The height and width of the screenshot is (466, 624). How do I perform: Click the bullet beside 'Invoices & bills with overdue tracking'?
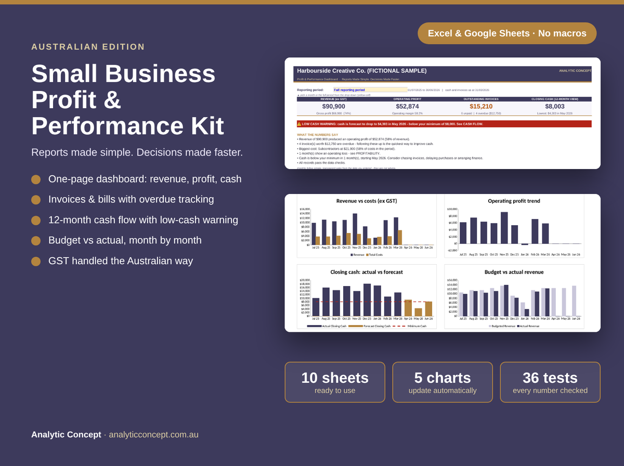(36, 200)
